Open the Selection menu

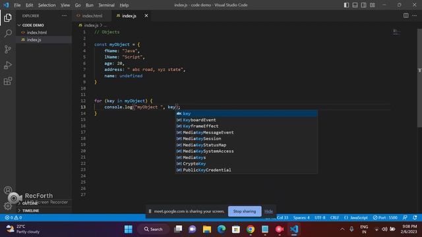[x=47, y=5]
